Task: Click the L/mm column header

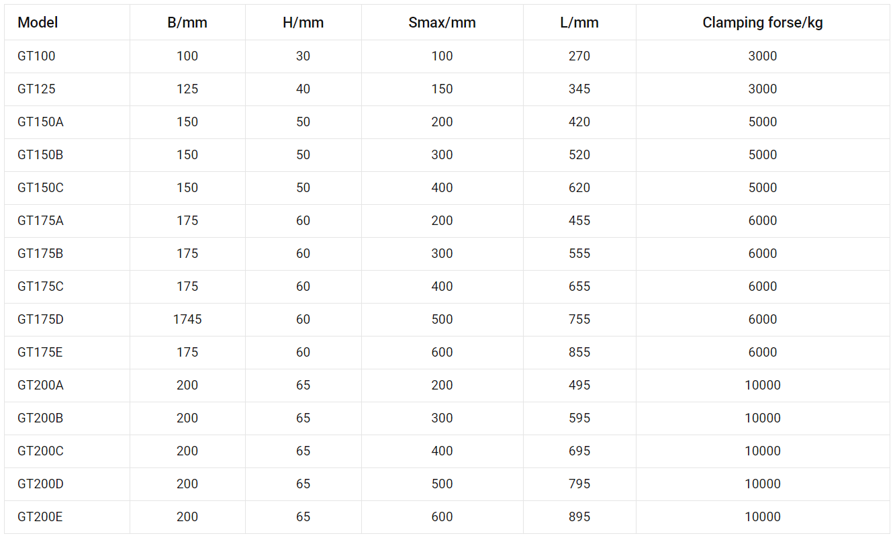Action: click(x=579, y=22)
